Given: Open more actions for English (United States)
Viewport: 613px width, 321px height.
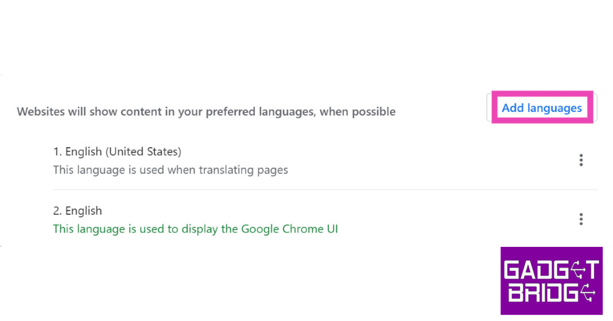Looking at the screenshot, I should [x=581, y=160].
